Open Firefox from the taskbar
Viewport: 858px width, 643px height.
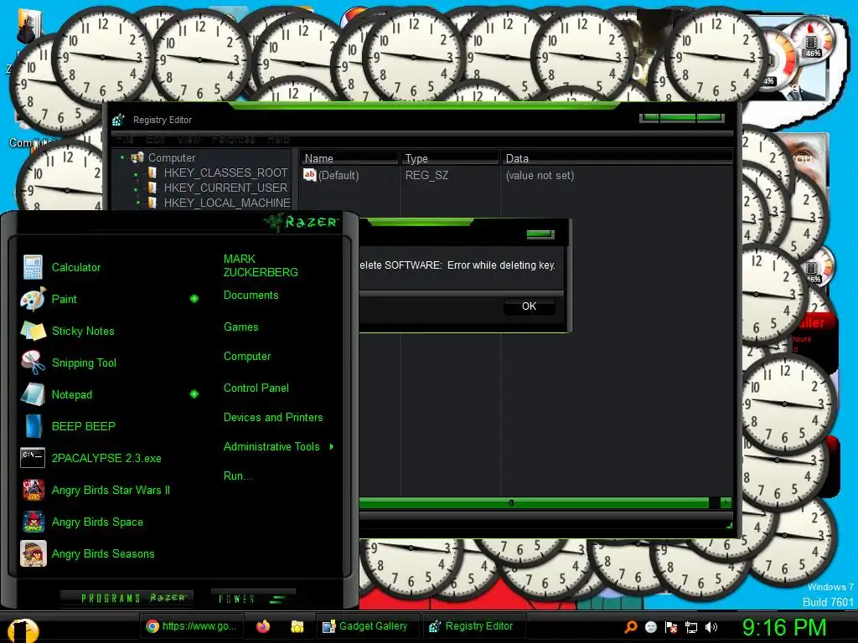pos(263,626)
